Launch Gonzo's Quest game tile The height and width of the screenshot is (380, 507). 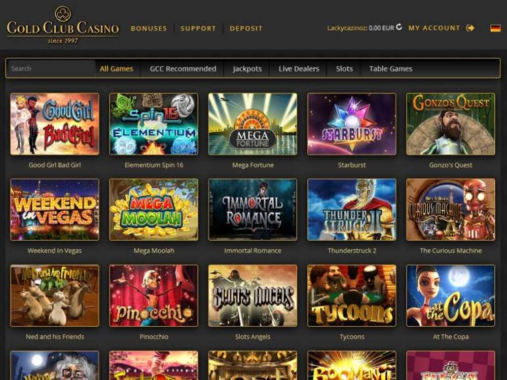pos(451,124)
